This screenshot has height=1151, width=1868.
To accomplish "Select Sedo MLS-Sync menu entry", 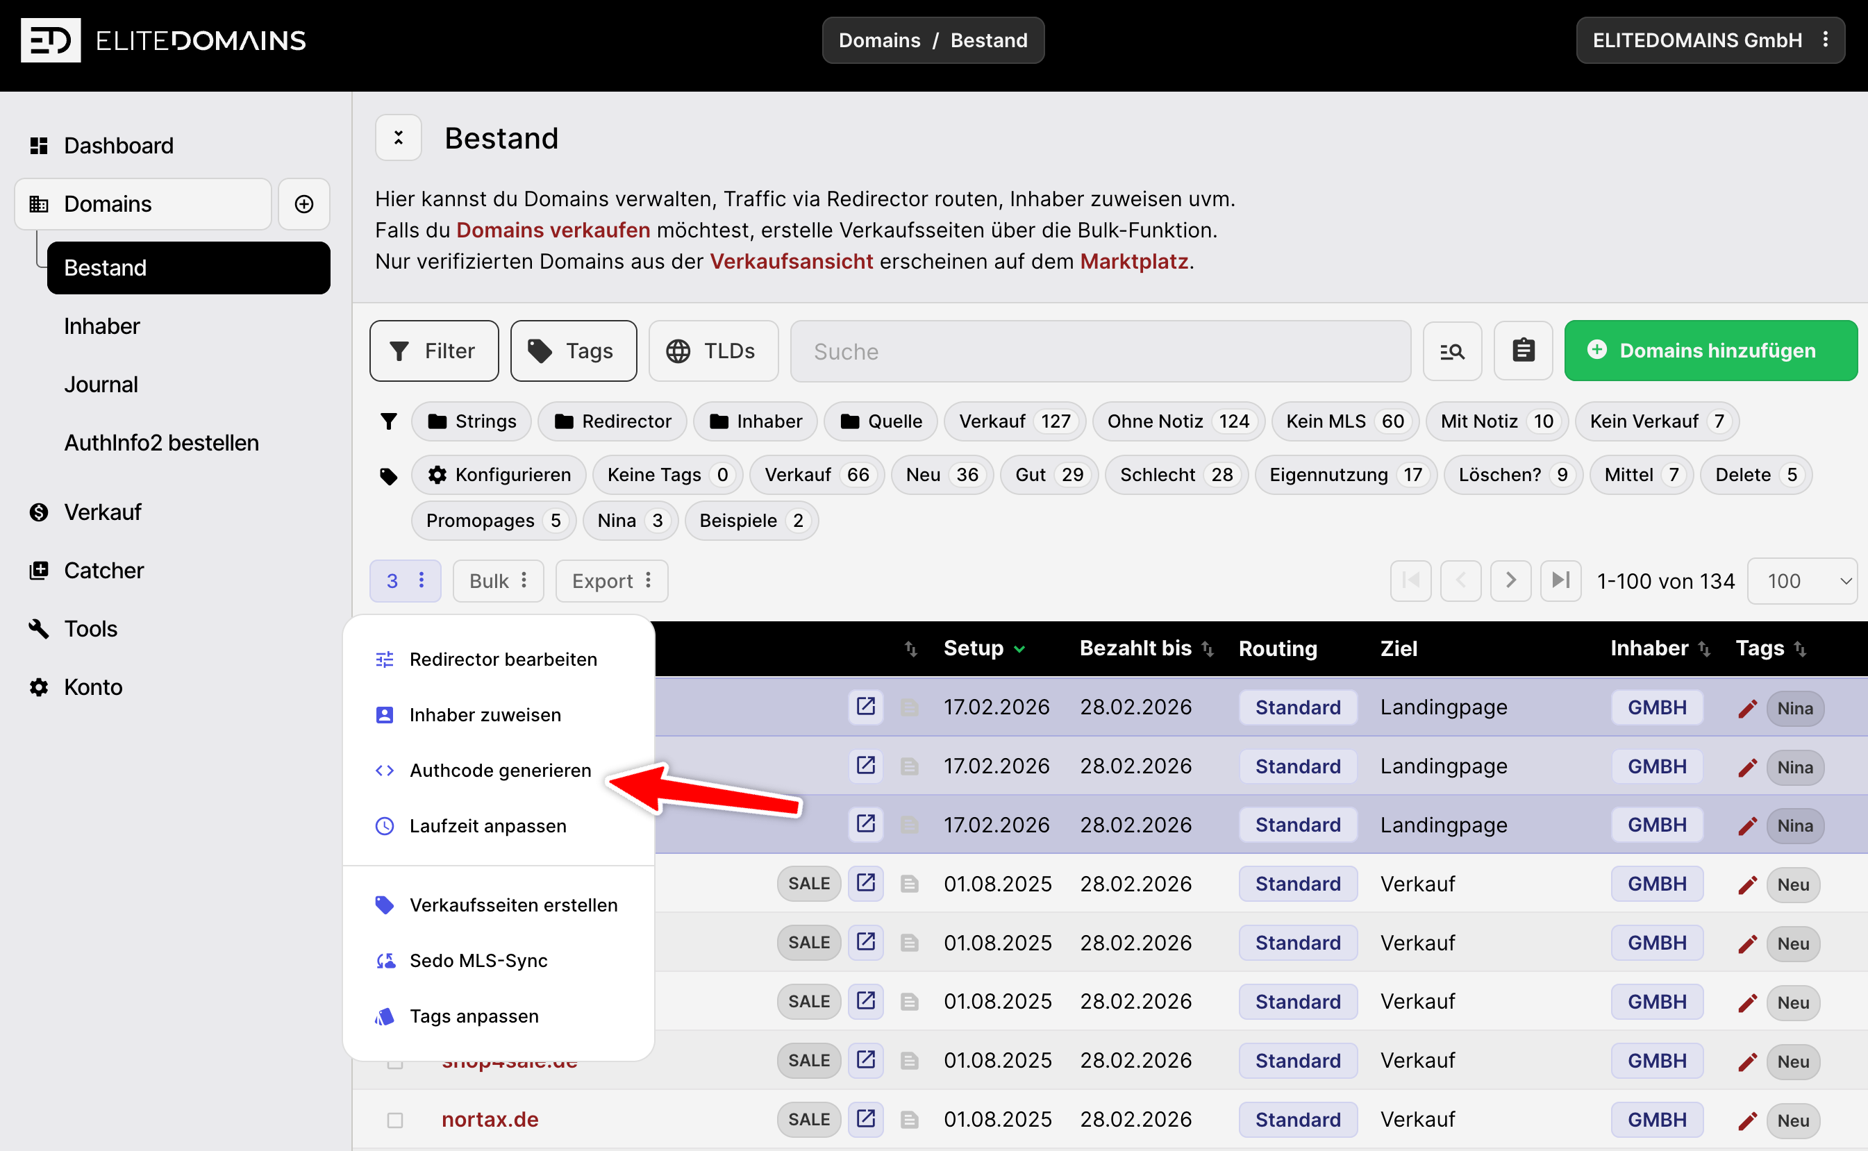I will point(499,961).
